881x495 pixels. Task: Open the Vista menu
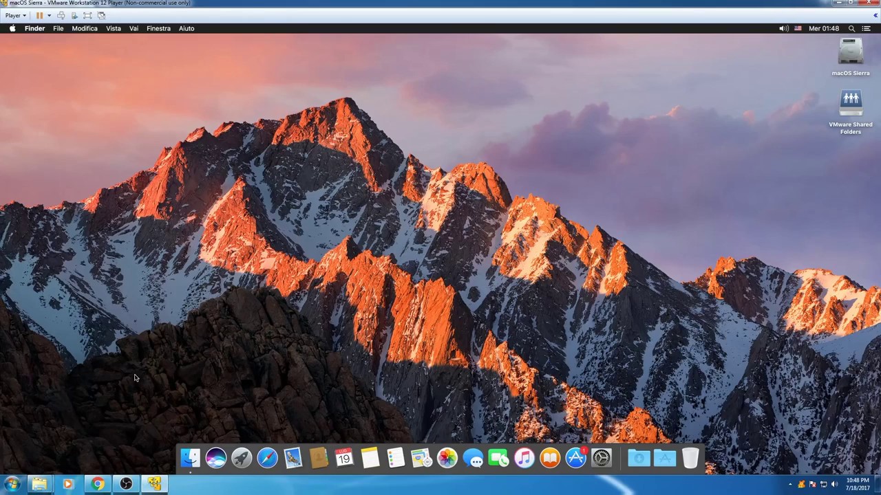point(114,28)
